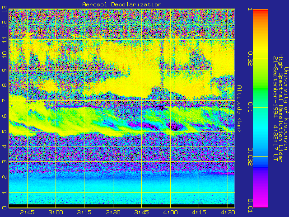Click altitude label 12

pyautogui.click(x=5, y=24)
